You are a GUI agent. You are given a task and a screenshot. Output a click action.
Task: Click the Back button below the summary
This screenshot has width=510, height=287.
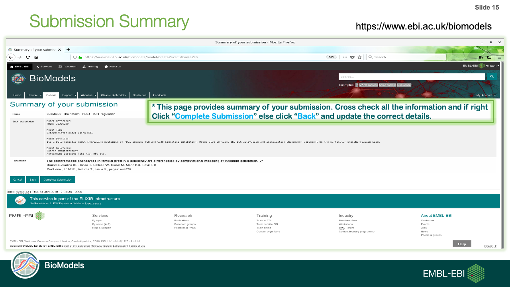[33, 180]
